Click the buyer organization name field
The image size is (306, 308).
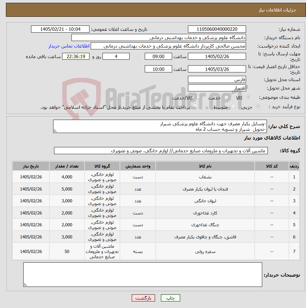tap(159, 38)
